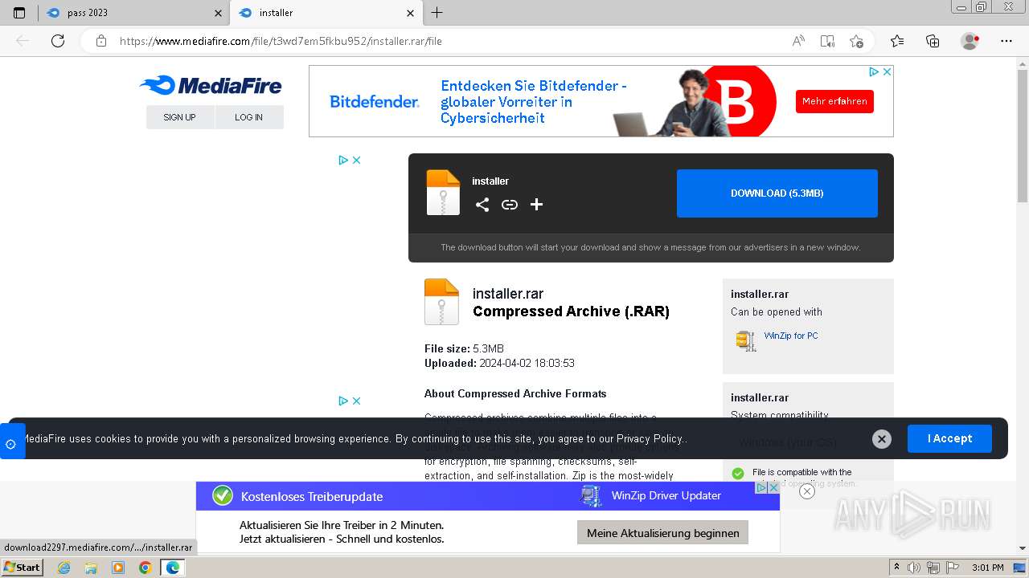Dismiss bottom ad with circled X
The width and height of the screenshot is (1029, 578).
click(807, 491)
